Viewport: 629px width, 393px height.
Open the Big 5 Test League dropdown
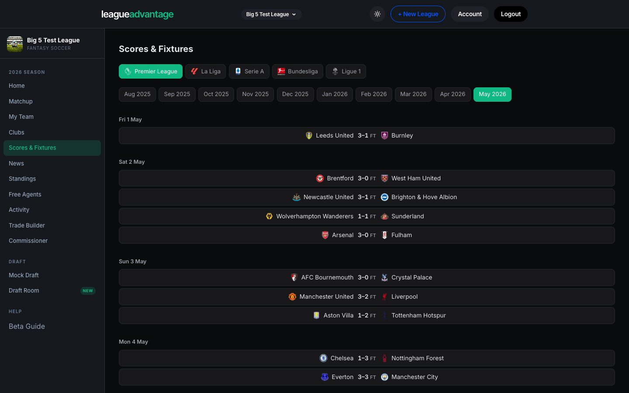(x=271, y=14)
